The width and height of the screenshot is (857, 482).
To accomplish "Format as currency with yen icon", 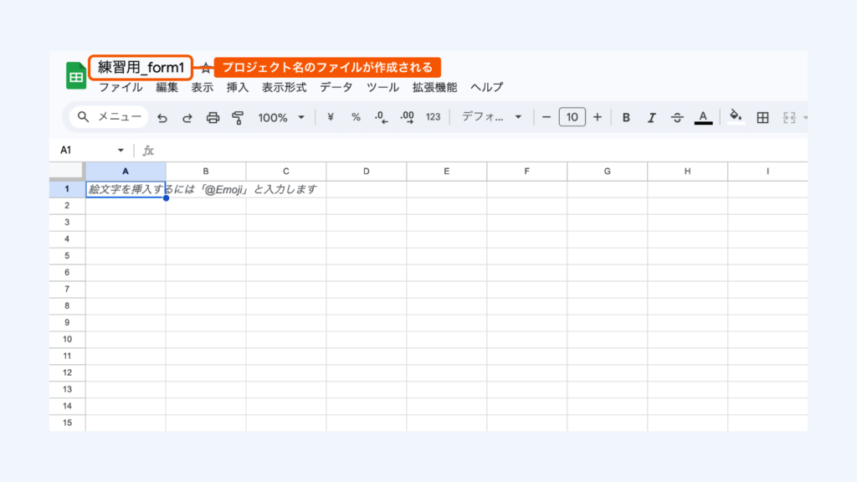I will tap(330, 117).
